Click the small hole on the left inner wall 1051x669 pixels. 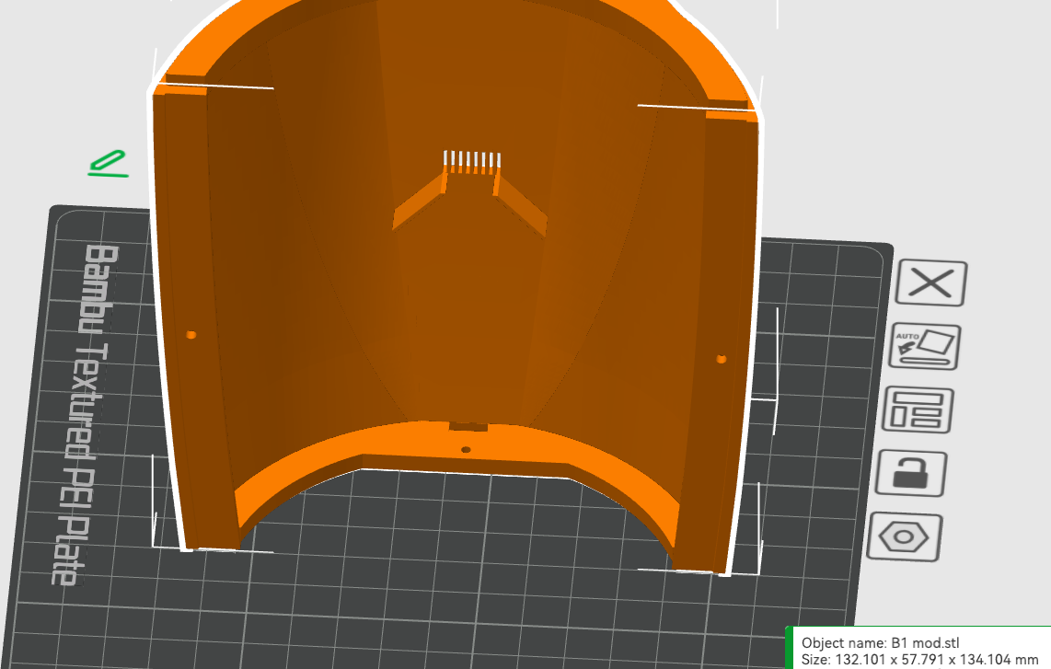coord(191,335)
